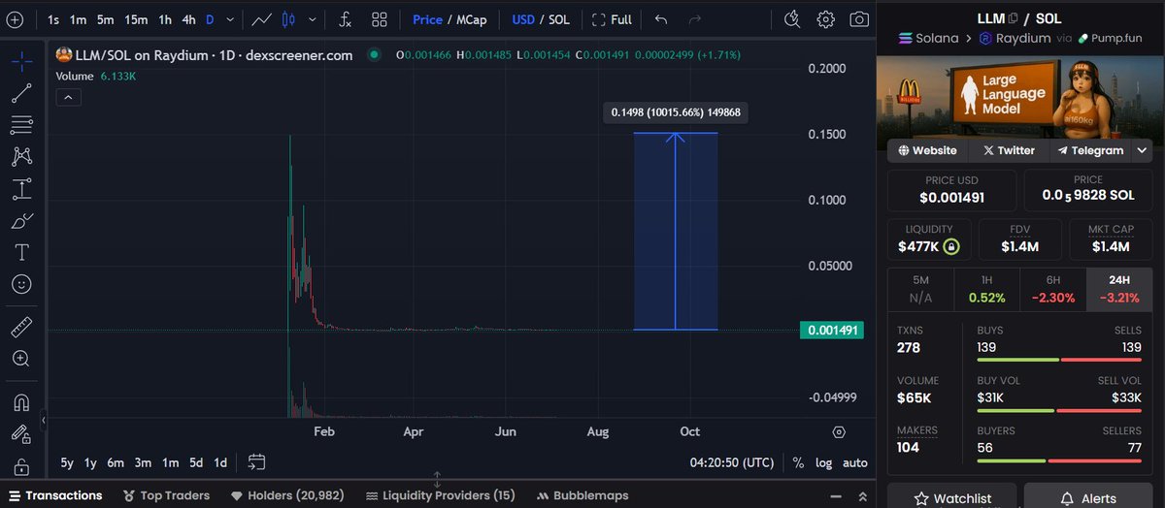Image resolution: width=1165 pixels, height=508 pixels.
Task: Toggle log scale mode
Action: [x=823, y=462]
